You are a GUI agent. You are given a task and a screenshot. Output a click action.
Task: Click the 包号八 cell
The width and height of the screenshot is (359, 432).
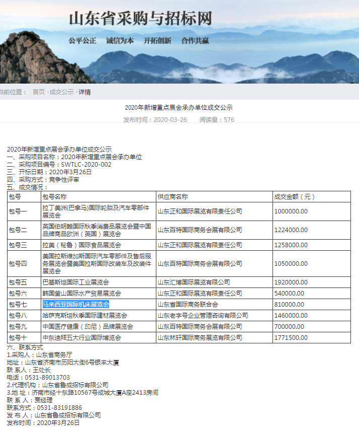[x=24, y=316]
